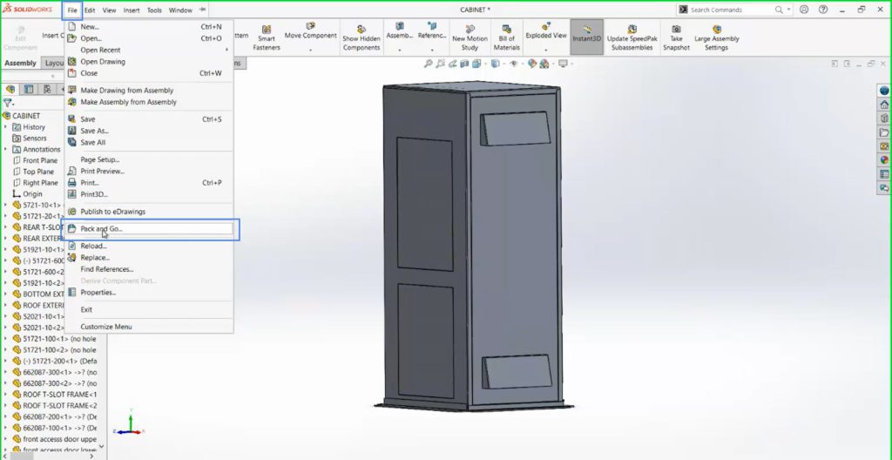Screen dimensions: 892x460
Task: Pin the menu bar with pushpin
Action: click(203, 10)
